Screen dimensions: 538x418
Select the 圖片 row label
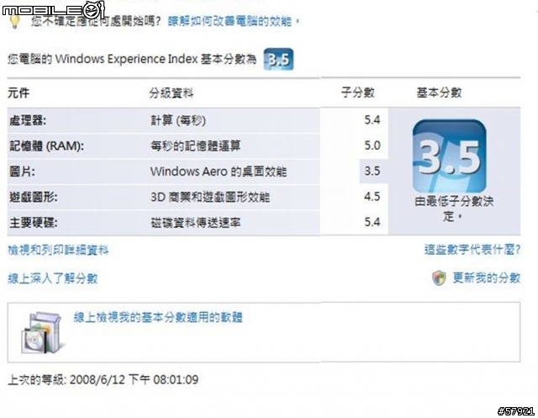point(22,172)
